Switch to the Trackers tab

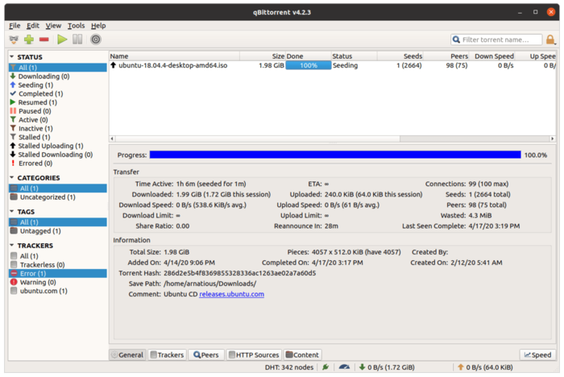coord(166,354)
